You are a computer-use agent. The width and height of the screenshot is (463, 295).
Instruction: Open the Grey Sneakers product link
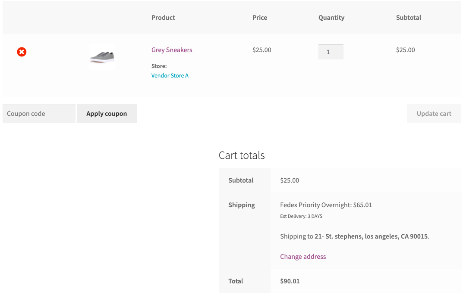172,50
